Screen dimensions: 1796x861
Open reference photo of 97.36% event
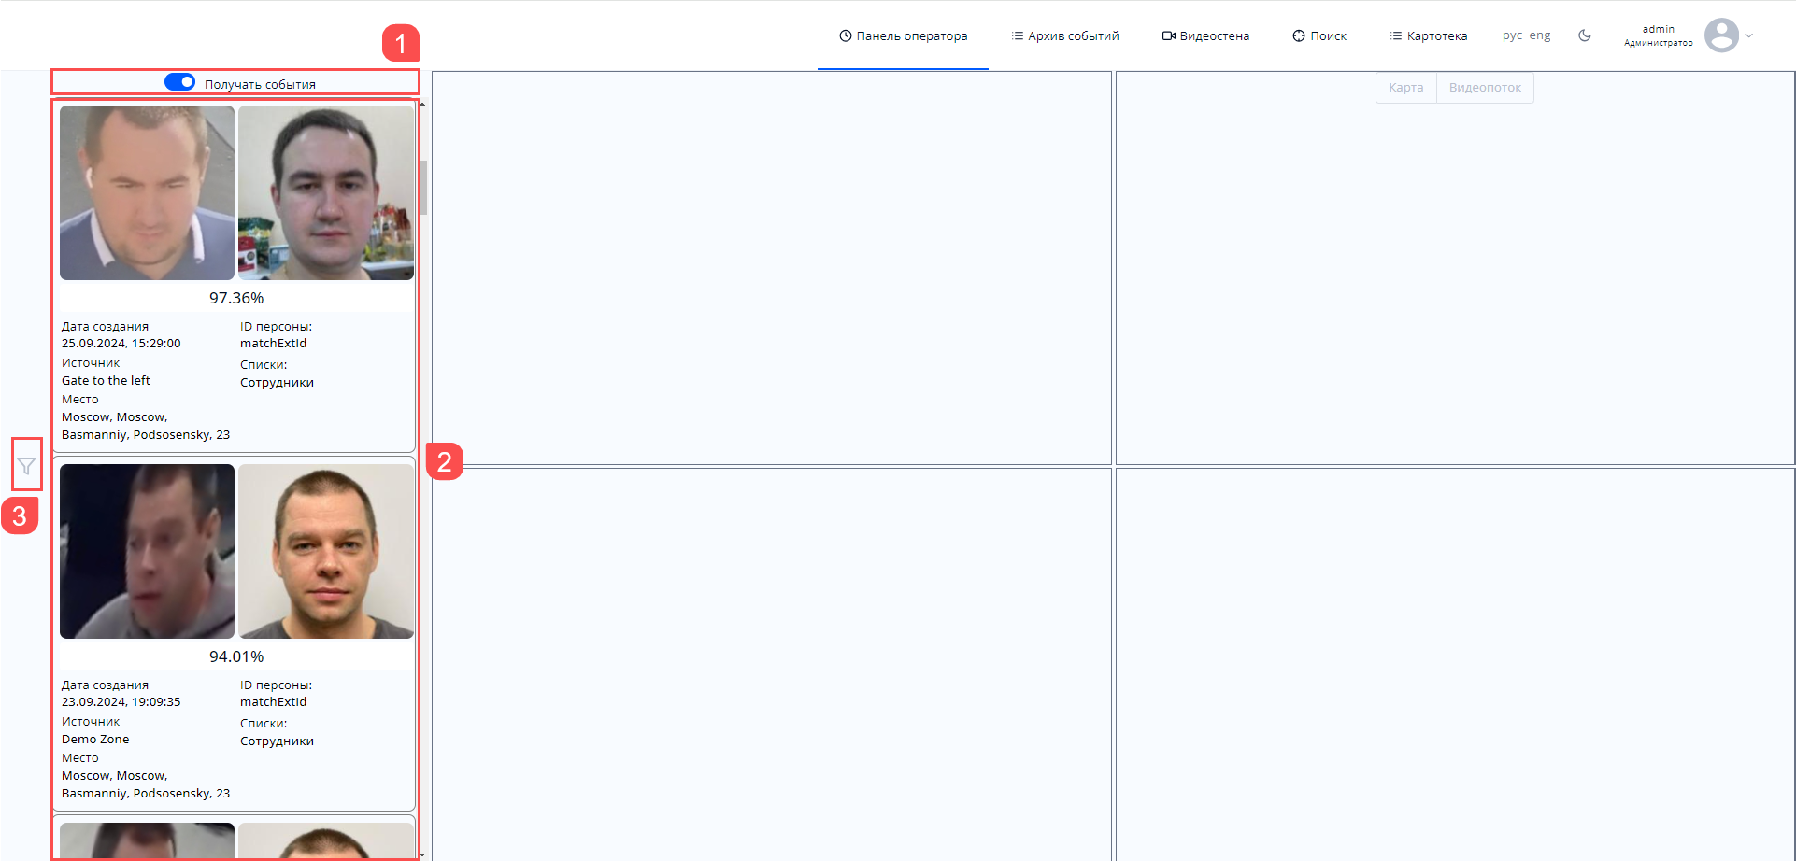[x=326, y=192]
